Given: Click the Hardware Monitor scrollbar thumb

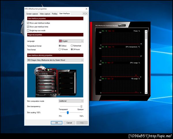Looking at the screenshot, I should click(x=146, y=36).
